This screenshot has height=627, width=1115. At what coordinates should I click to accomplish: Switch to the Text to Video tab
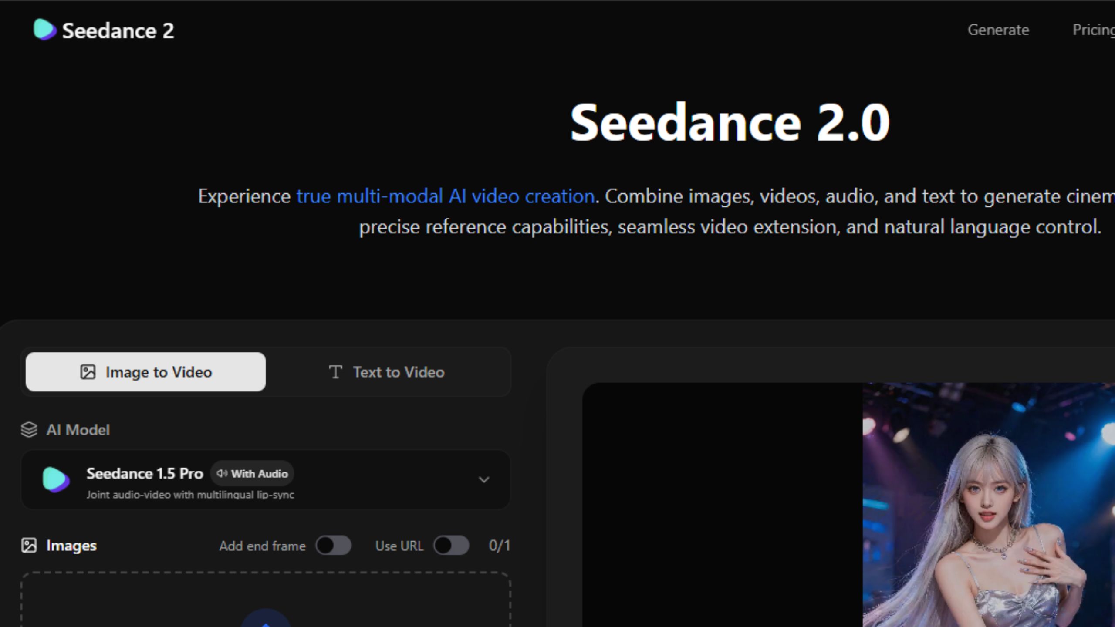pos(386,372)
